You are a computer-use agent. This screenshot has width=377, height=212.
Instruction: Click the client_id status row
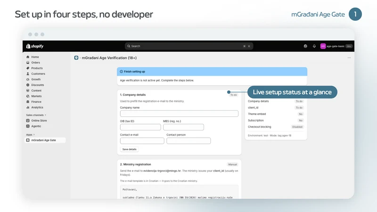pos(276,108)
